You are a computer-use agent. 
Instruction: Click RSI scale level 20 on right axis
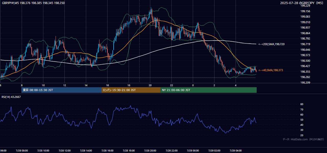pyautogui.click(x=302, y=135)
